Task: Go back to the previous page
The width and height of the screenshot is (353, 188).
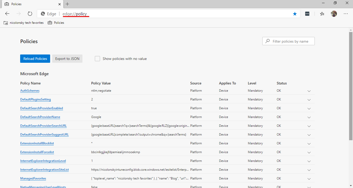Action: (x=7, y=14)
